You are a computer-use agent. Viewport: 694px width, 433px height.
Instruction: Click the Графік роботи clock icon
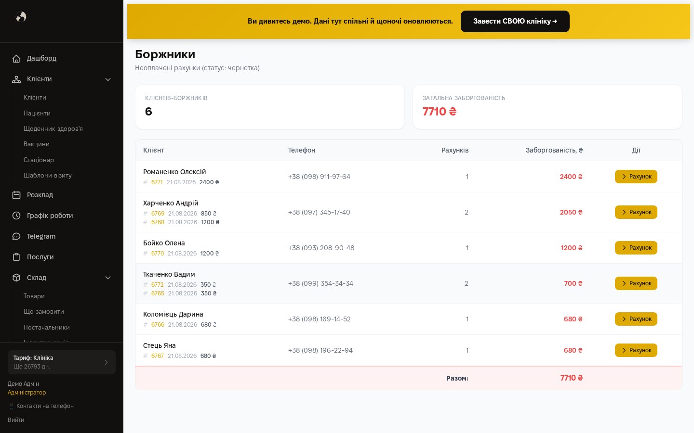click(16, 216)
